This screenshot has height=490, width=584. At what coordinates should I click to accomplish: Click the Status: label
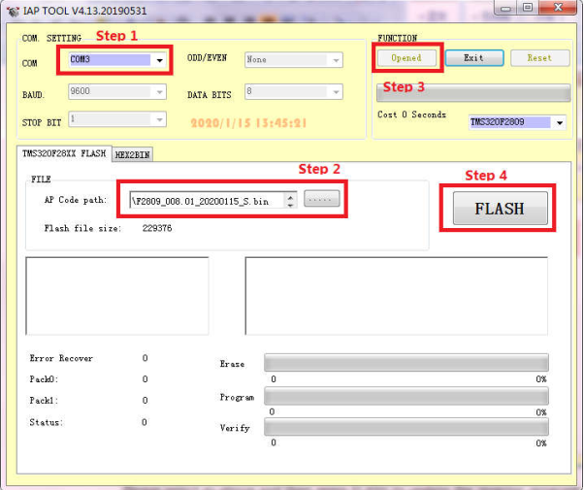pyautogui.click(x=47, y=422)
